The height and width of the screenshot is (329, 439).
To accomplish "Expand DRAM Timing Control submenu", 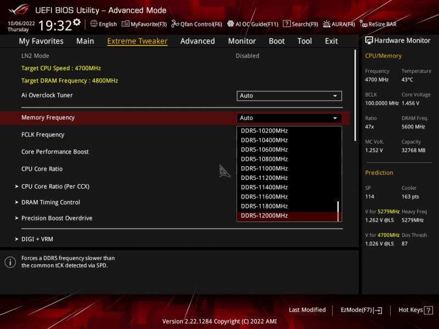I will coord(50,202).
